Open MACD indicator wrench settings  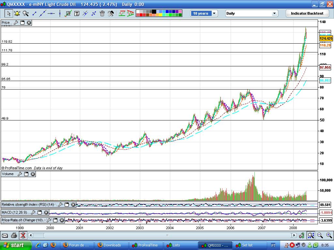33,212
